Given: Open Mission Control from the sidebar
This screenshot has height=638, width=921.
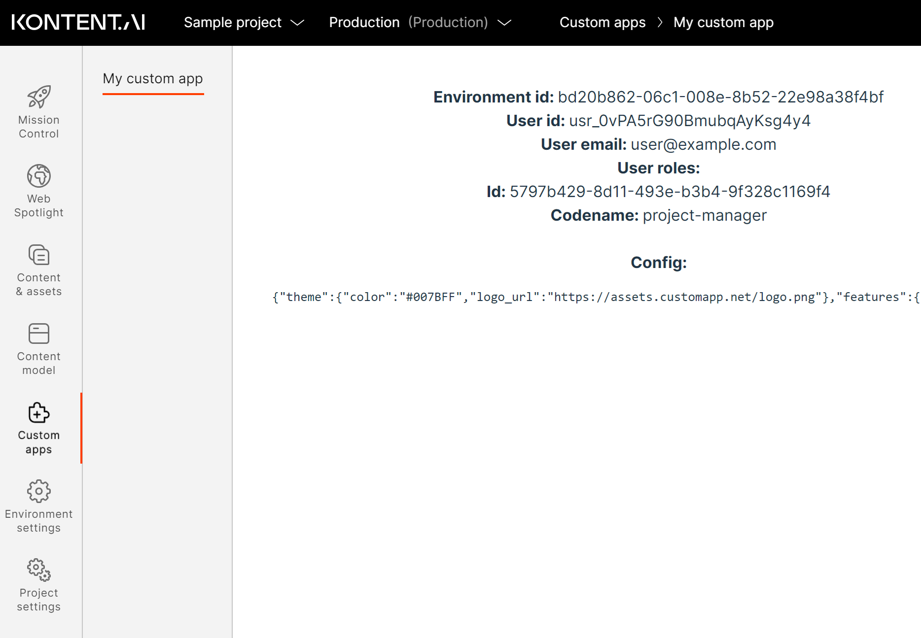Looking at the screenshot, I should coord(39,112).
